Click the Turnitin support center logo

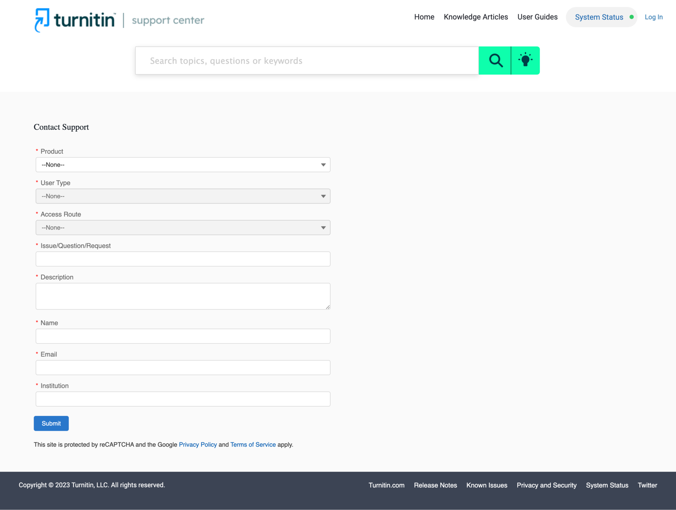(119, 20)
